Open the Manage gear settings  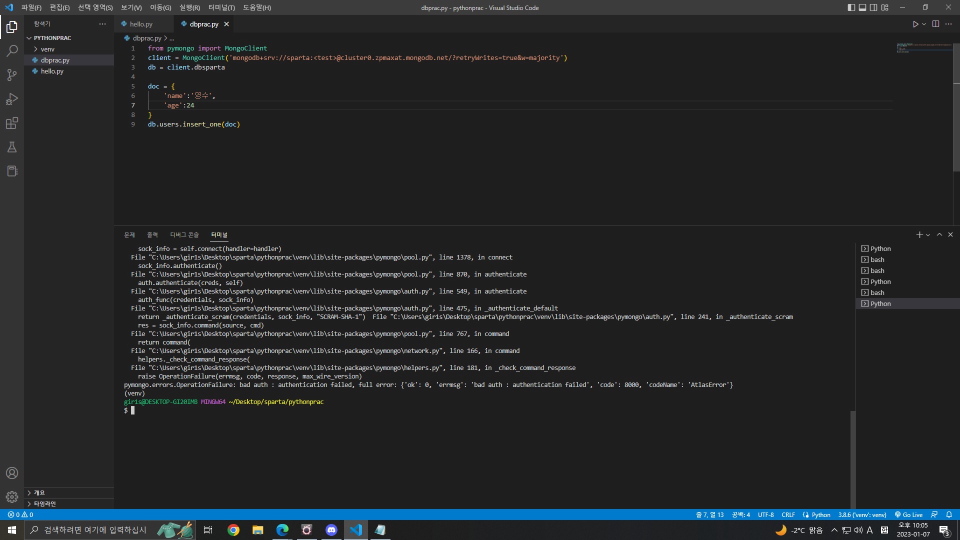point(12,497)
